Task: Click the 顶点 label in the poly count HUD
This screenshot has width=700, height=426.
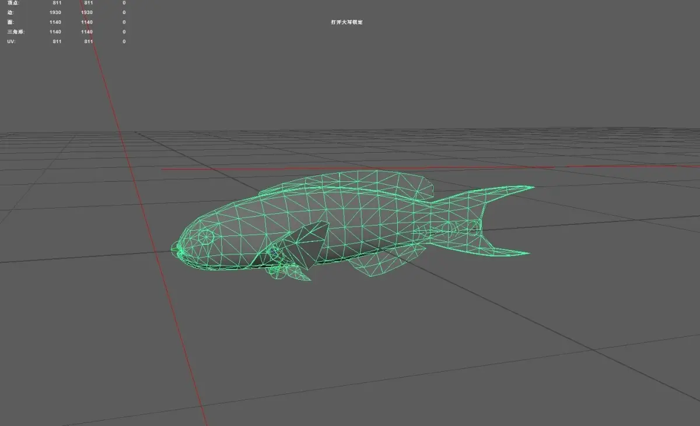Action: 13,3
